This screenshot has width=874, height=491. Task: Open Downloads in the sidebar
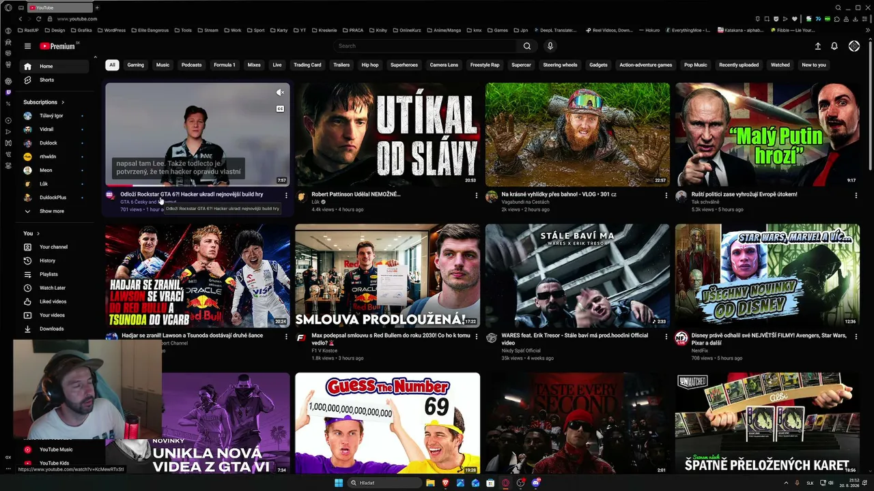55,329
